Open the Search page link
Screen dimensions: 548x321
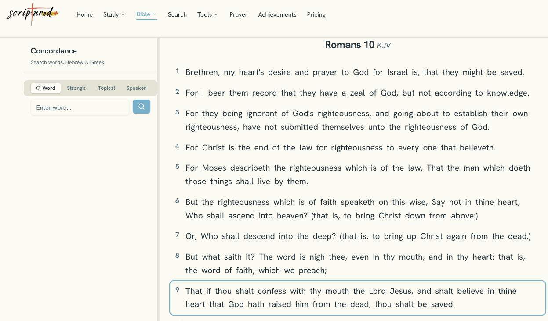coord(177,14)
